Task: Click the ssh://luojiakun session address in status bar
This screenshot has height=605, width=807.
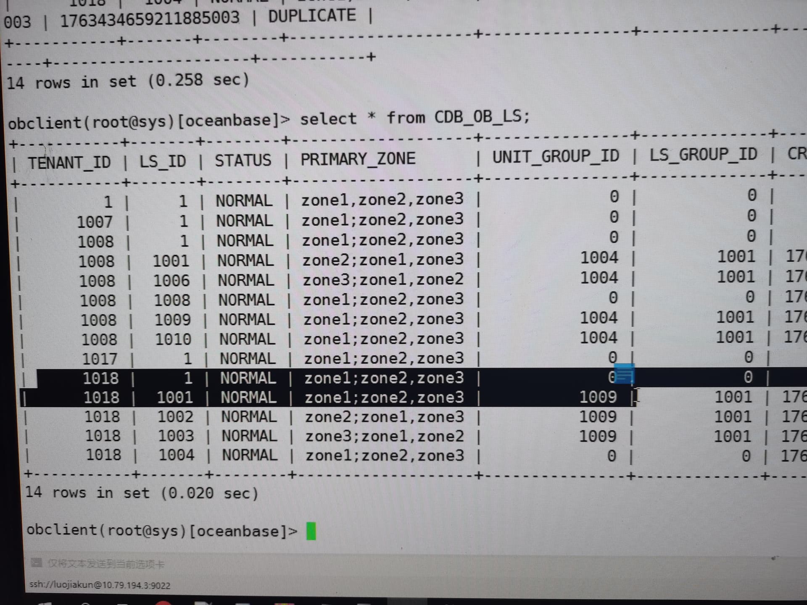Action: point(100,585)
